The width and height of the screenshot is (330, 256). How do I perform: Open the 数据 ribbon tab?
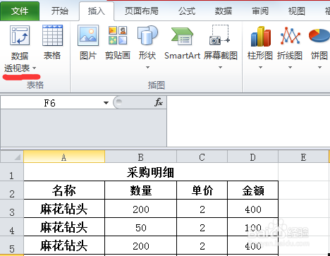tap(224, 11)
